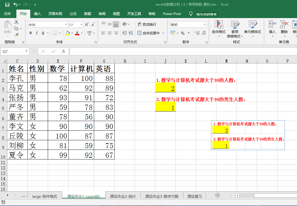
Task: Decrease font size with smaller A icon
Action: pyautogui.click(x=93, y=24)
